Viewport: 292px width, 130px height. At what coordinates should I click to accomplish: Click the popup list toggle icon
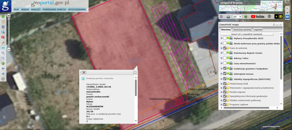tap(84, 72)
